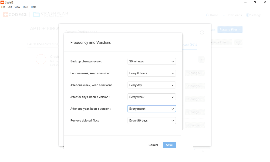Click the red exclamation warning icon
The width and height of the screenshot is (270, 162).
[41, 59]
